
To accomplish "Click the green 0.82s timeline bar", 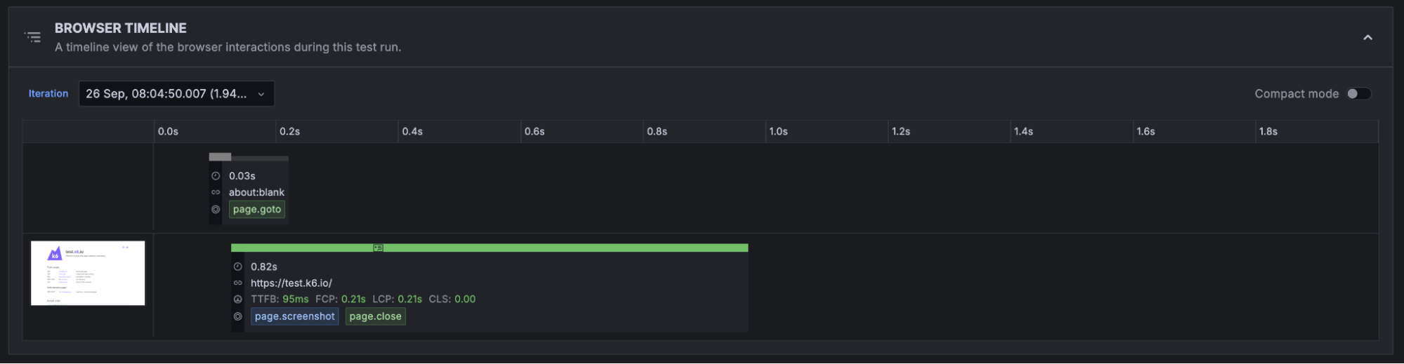I will pos(562,248).
